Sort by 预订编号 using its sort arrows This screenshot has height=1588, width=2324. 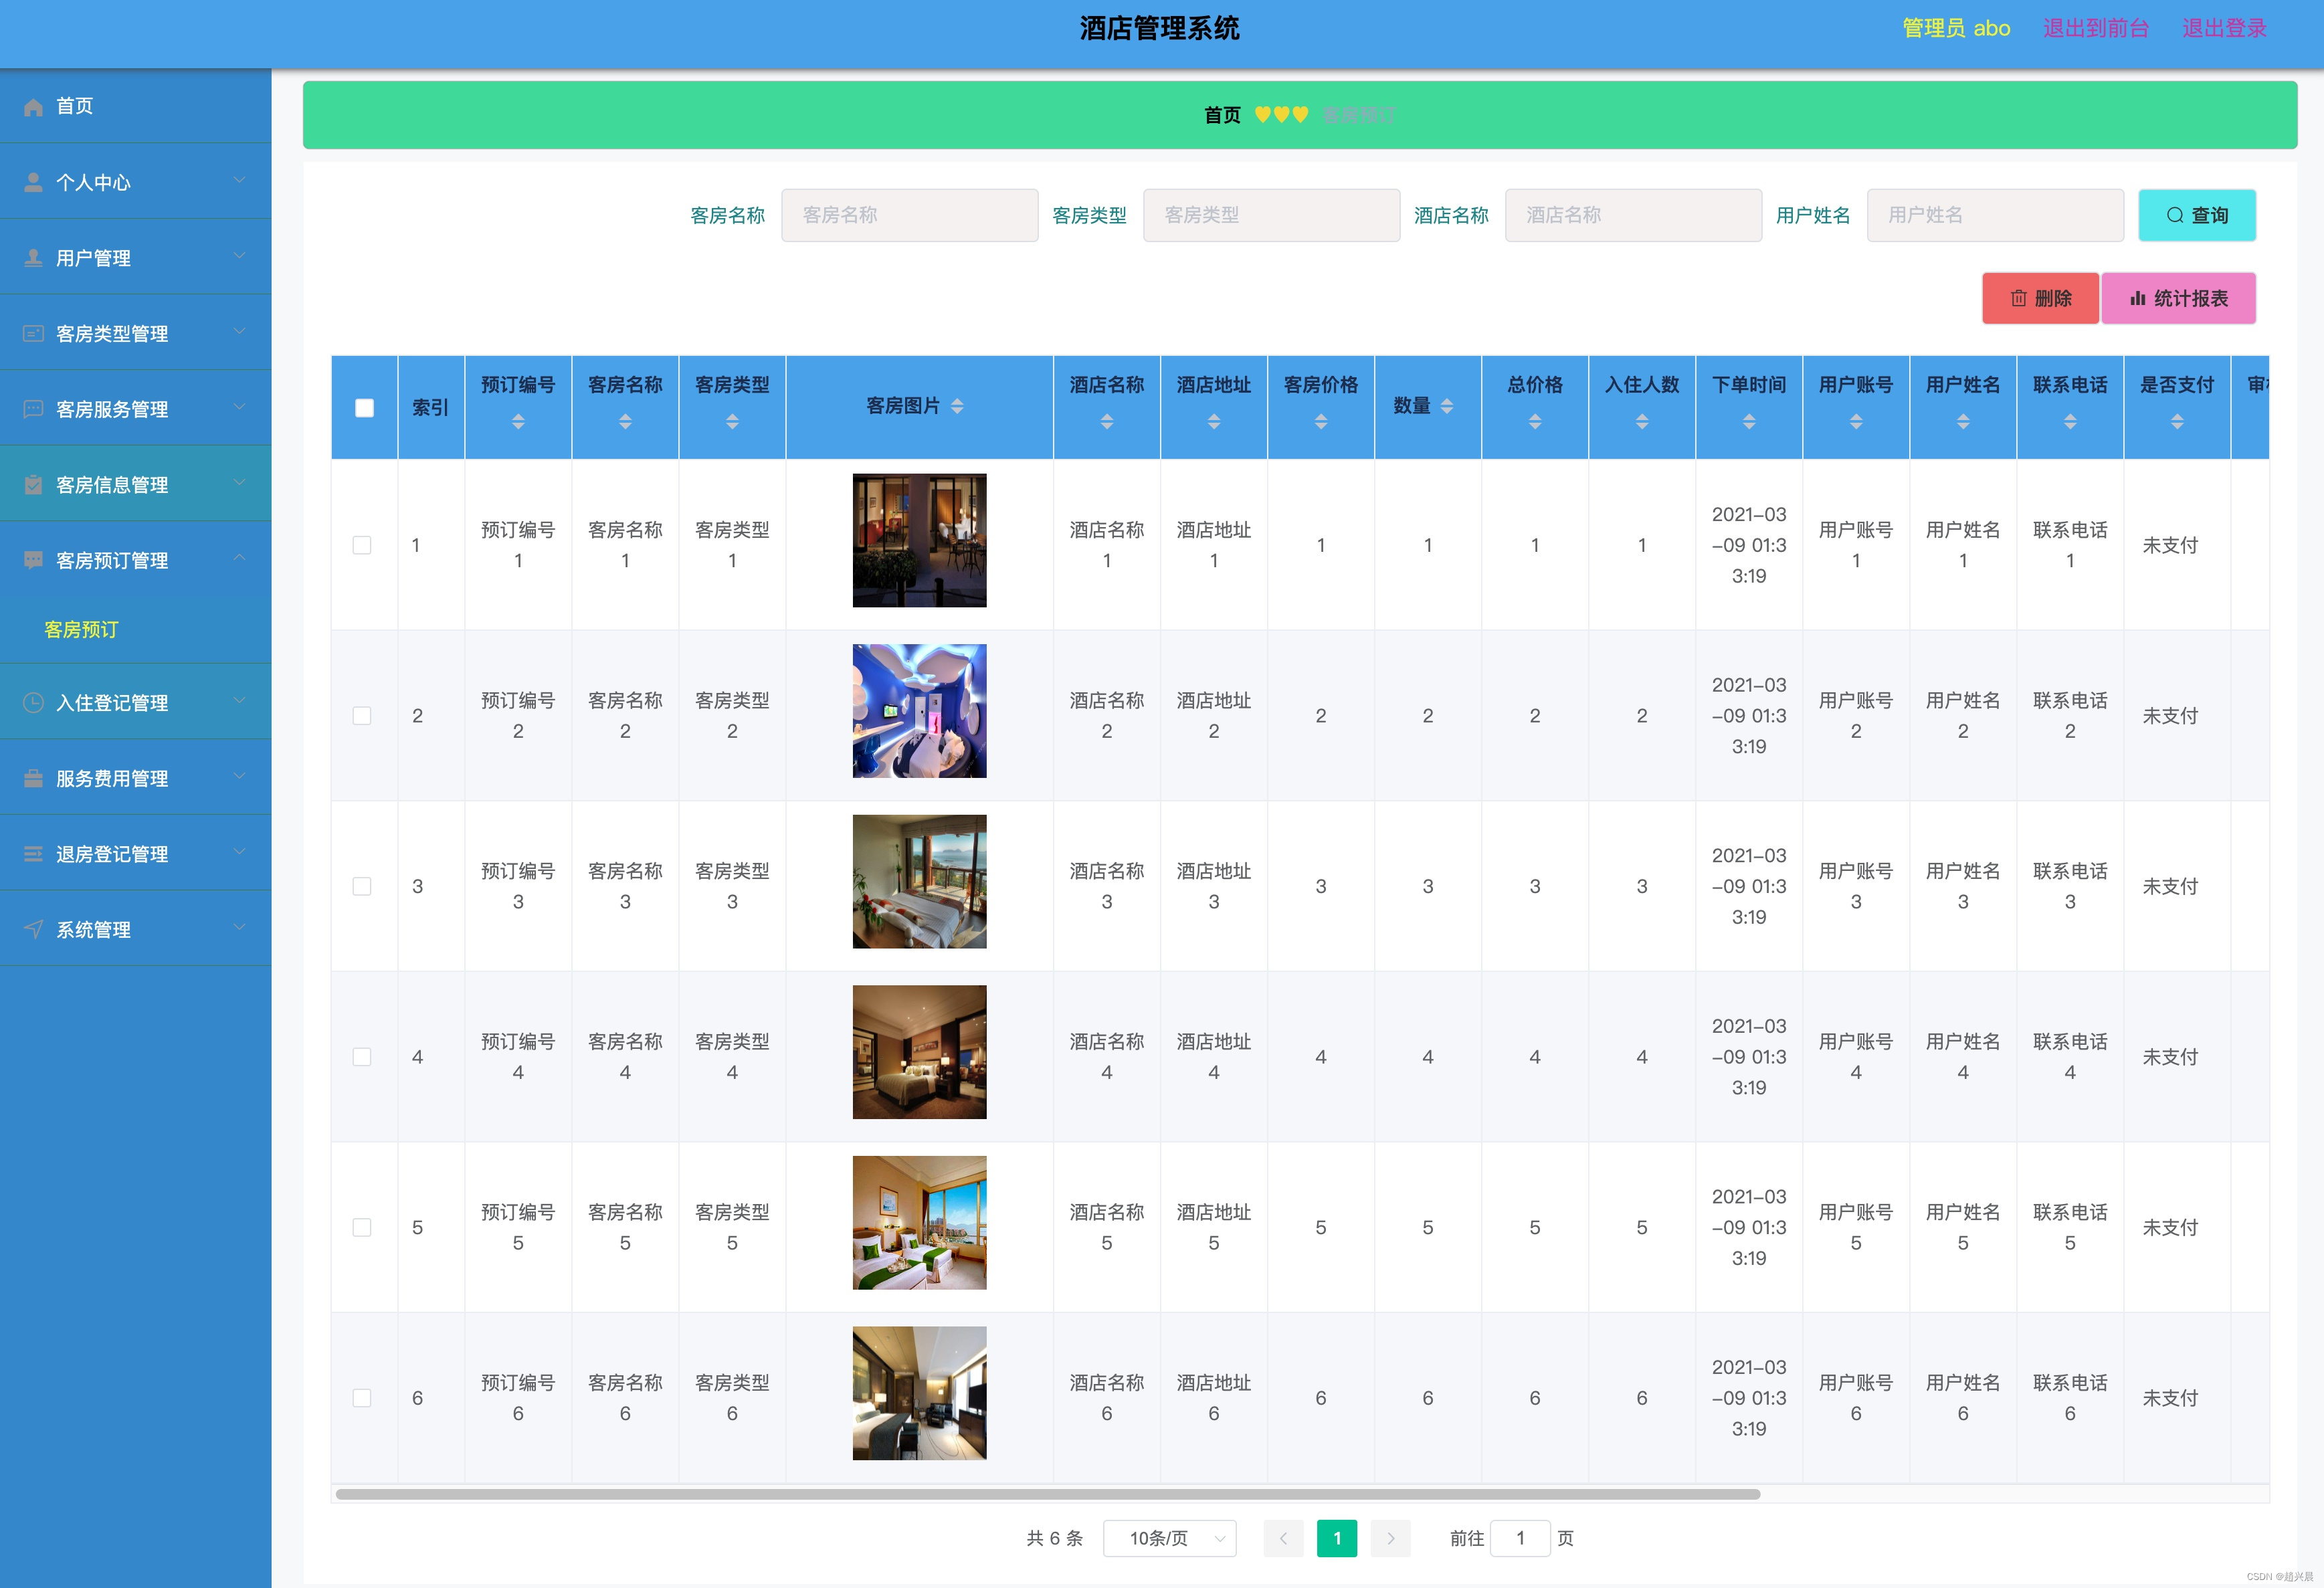518,422
